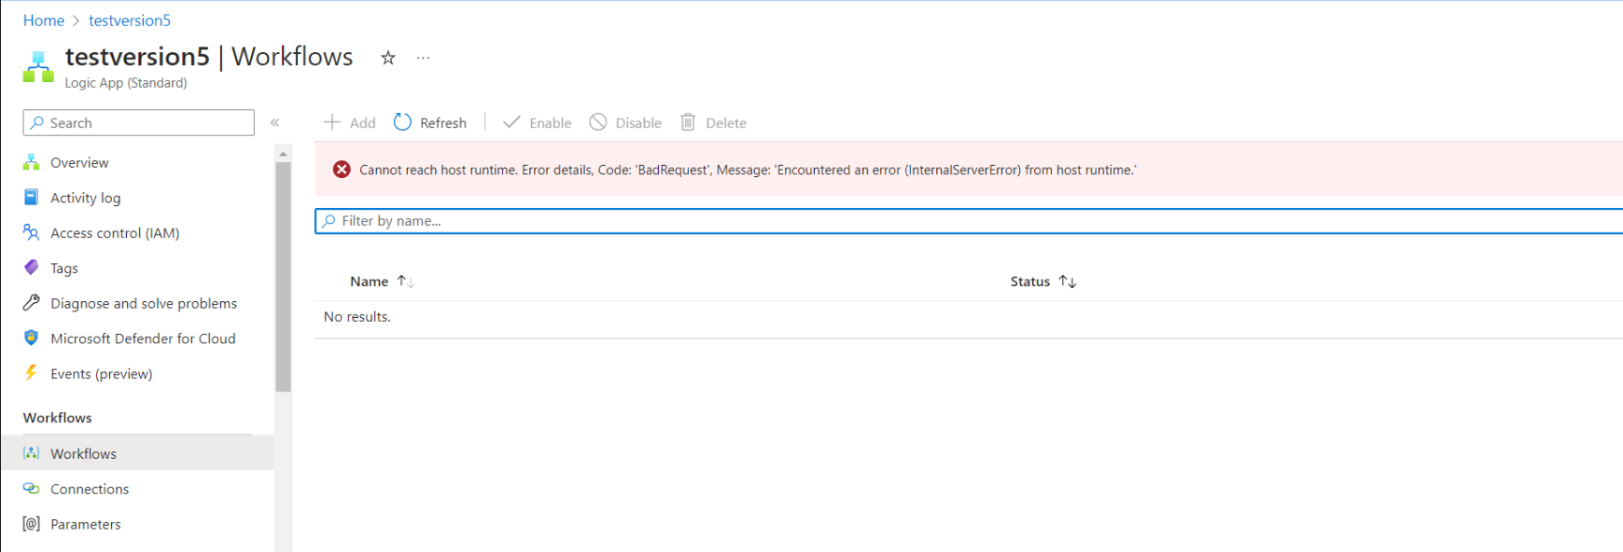
Task: Click the Logic App resource icon
Action: click(38, 67)
